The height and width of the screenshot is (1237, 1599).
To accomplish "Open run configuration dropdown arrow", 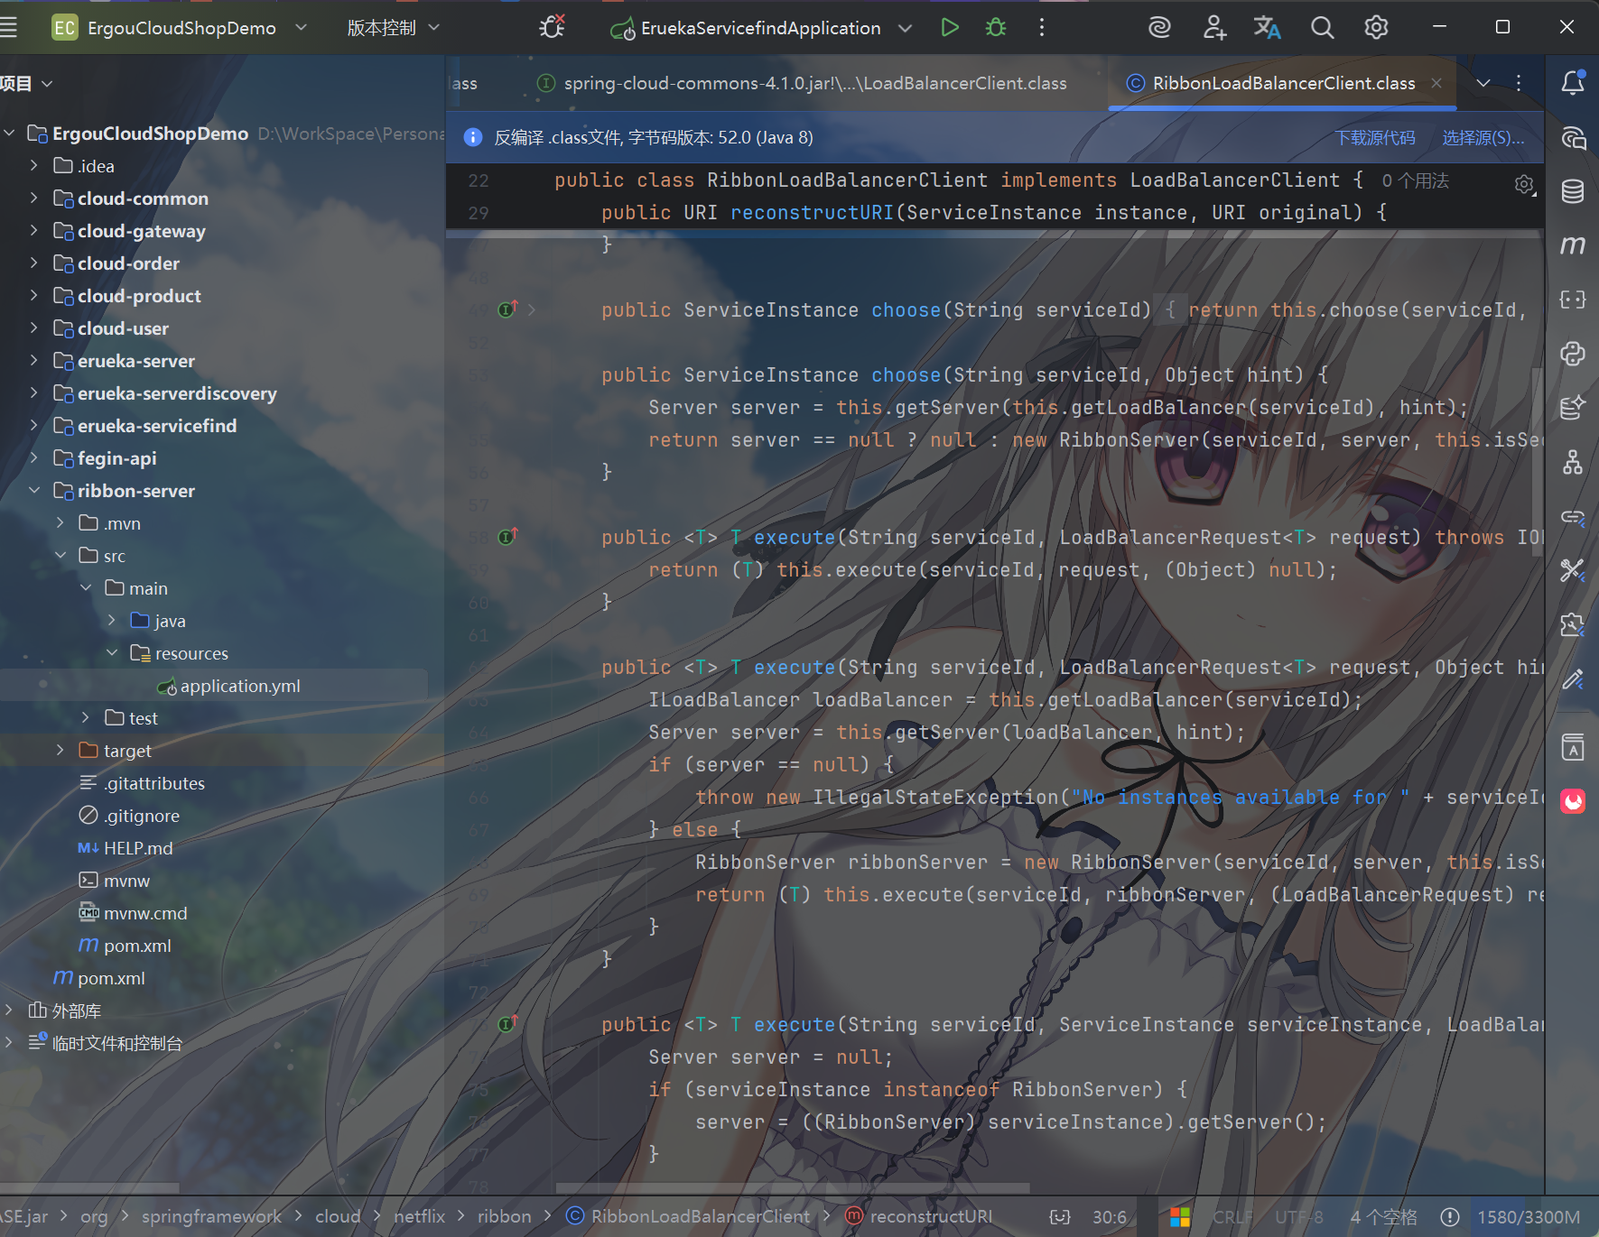I will pos(905,28).
